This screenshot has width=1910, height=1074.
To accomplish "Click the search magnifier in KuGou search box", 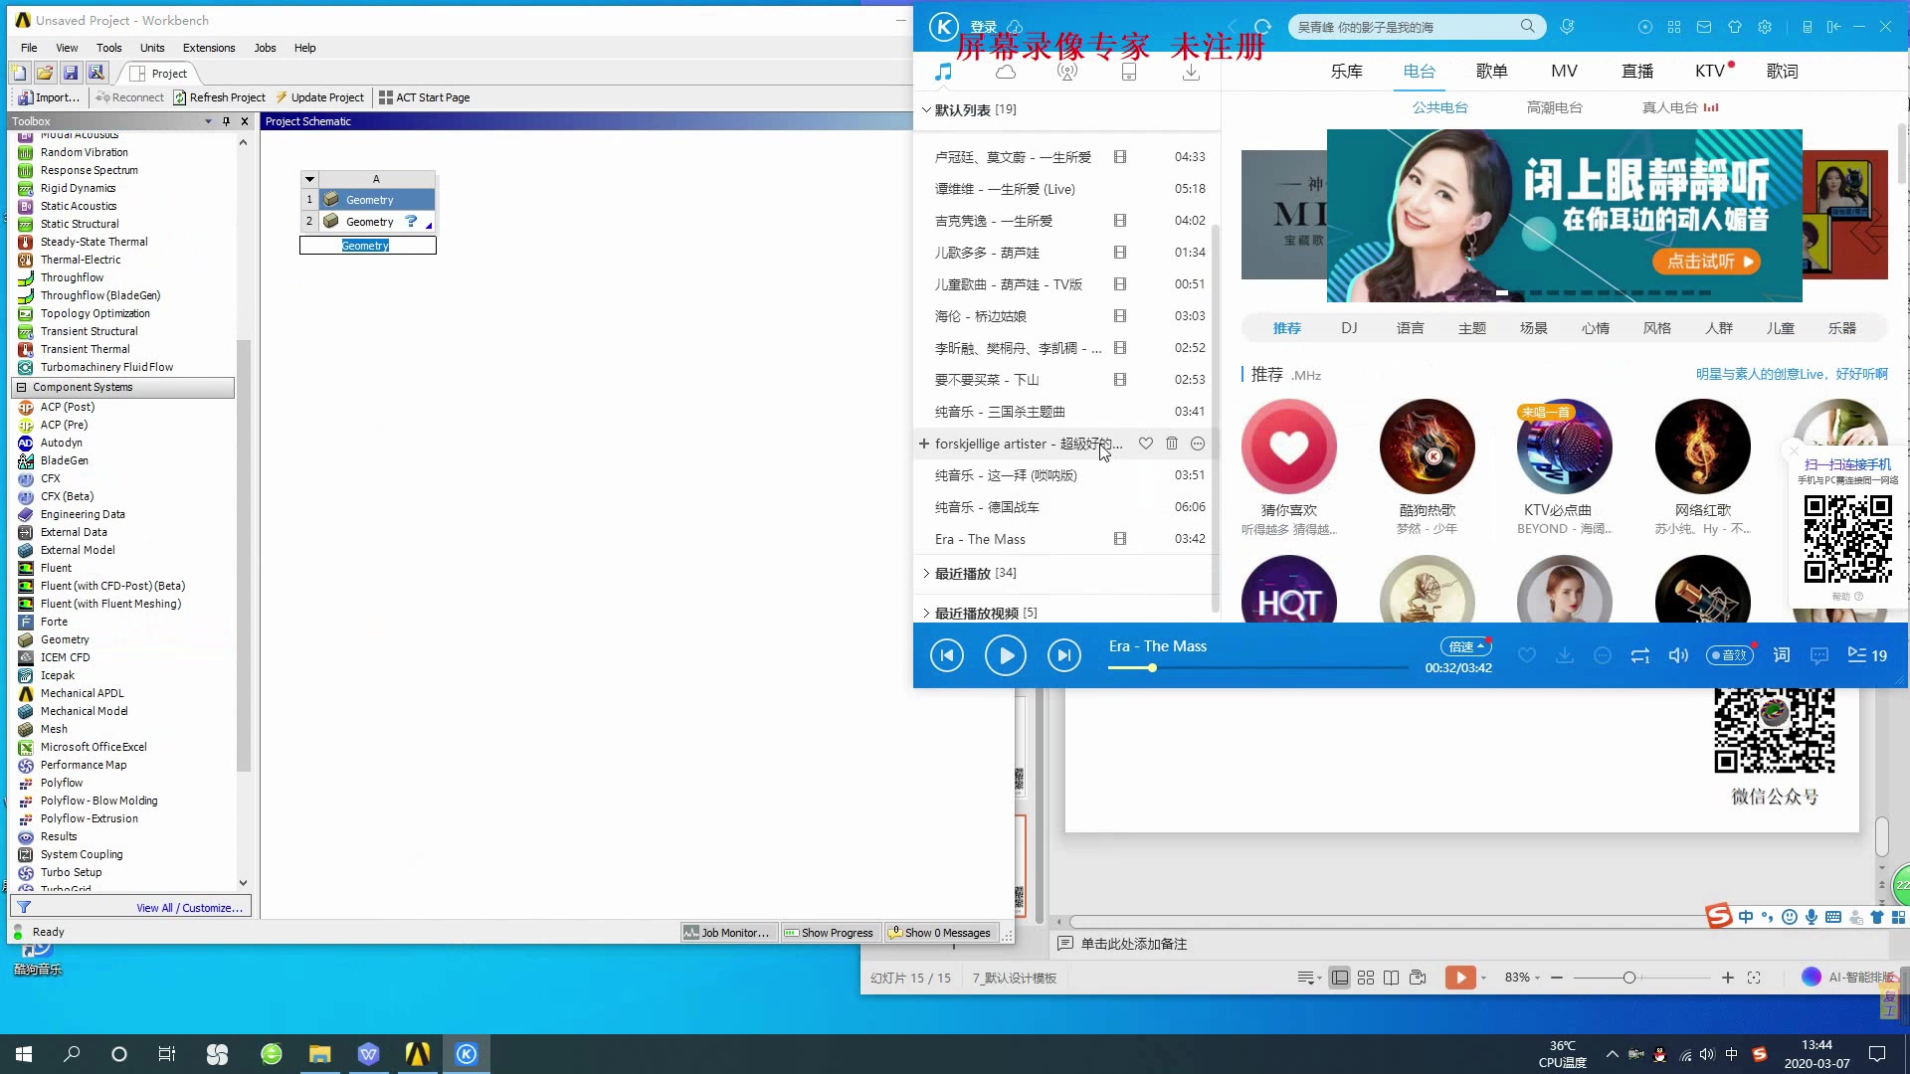I will tap(1528, 27).
